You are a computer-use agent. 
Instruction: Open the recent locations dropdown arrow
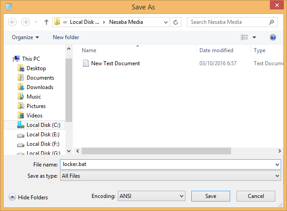[36, 22]
